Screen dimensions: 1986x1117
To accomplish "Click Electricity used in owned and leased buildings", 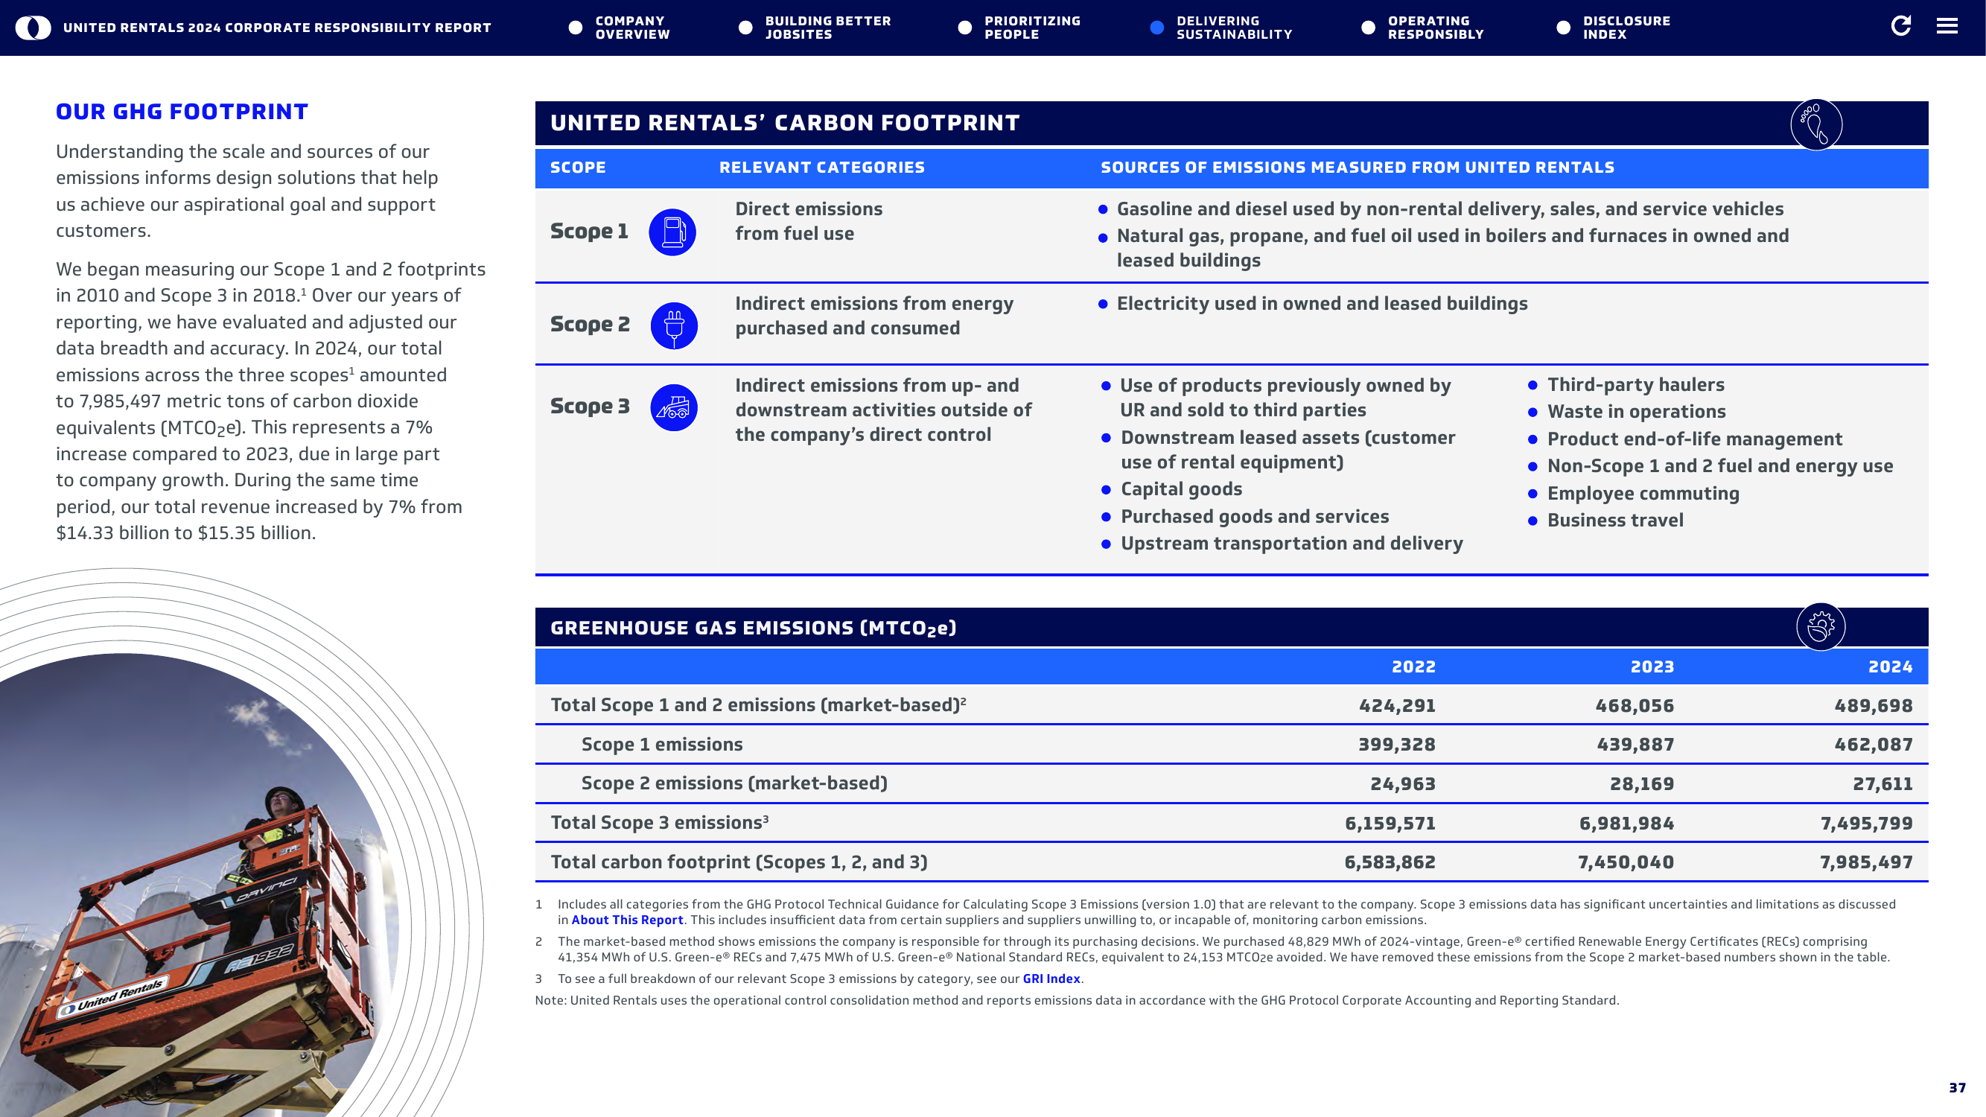I will tap(1323, 304).
